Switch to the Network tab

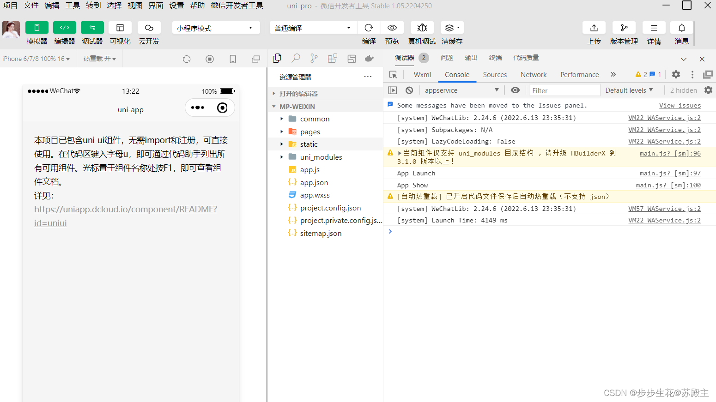click(x=534, y=74)
